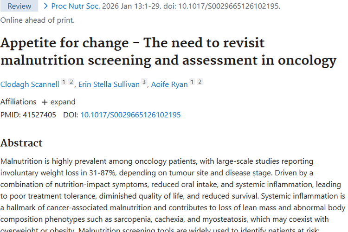The height and width of the screenshot is (232, 348).
Task: Click affiliation superscript 1 after Clodagh Scannell
Action: coord(64,82)
